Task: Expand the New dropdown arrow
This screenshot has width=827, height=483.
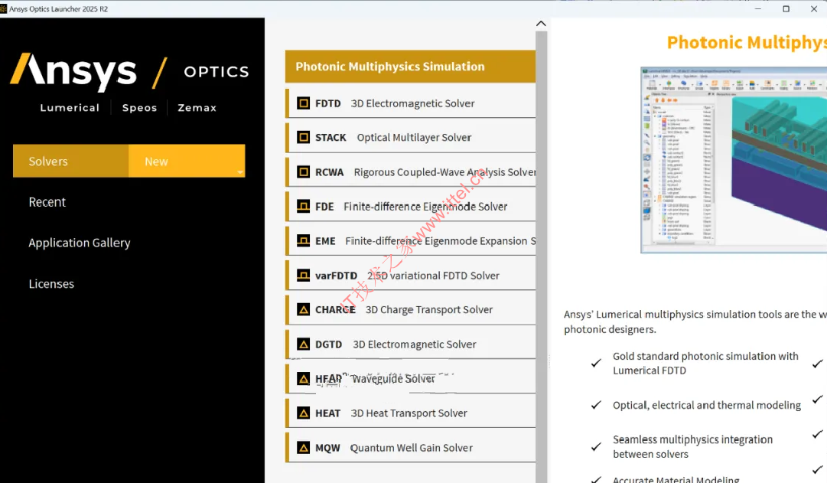Action: (x=239, y=172)
